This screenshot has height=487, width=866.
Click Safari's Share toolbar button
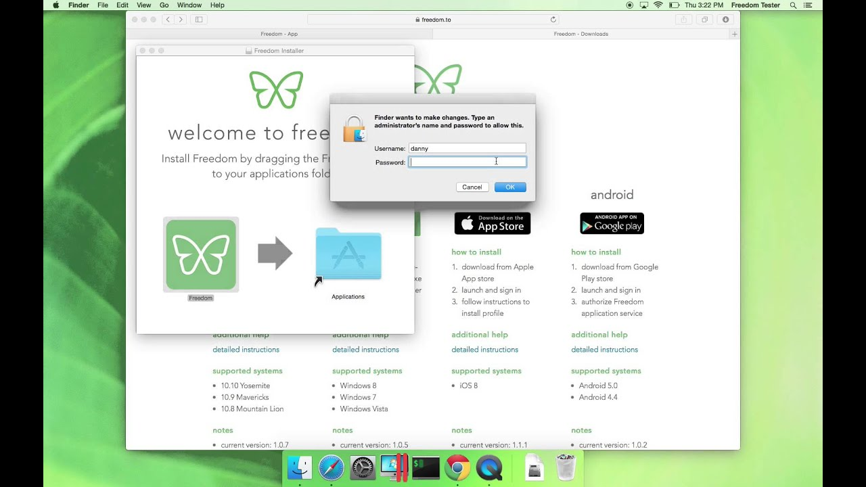[683, 20]
